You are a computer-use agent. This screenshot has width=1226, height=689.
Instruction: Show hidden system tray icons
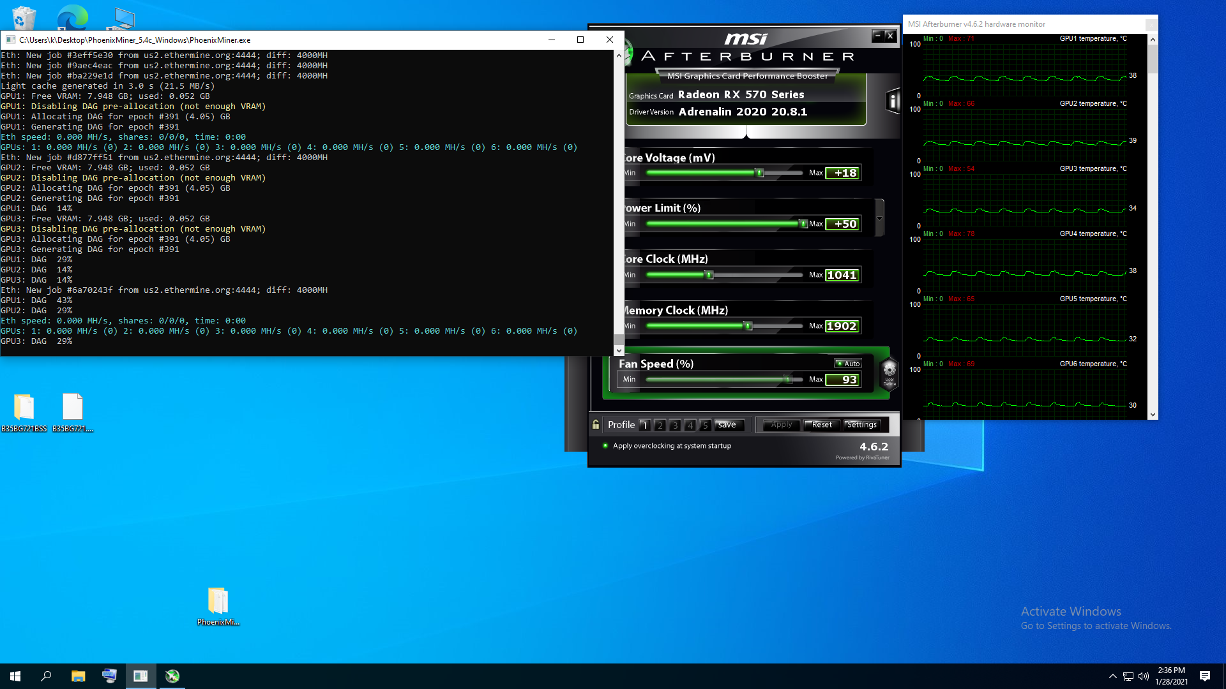coord(1113,676)
